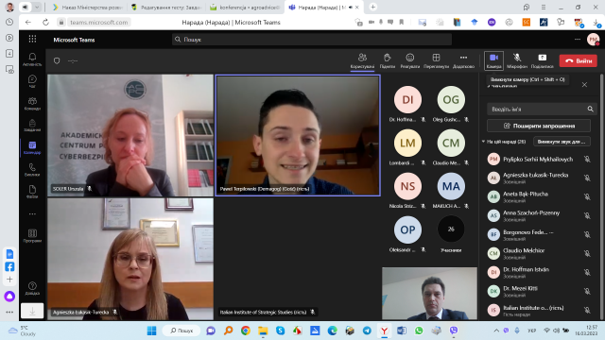
Task: Select the Pawel Terpilowski video tile
Action: point(298,135)
